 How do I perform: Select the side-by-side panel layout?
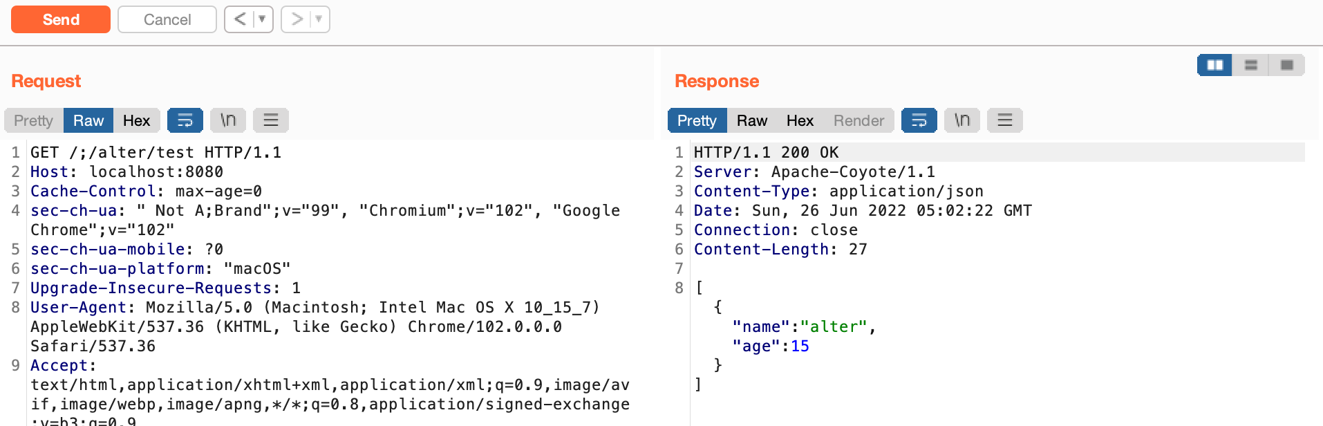pos(1214,65)
